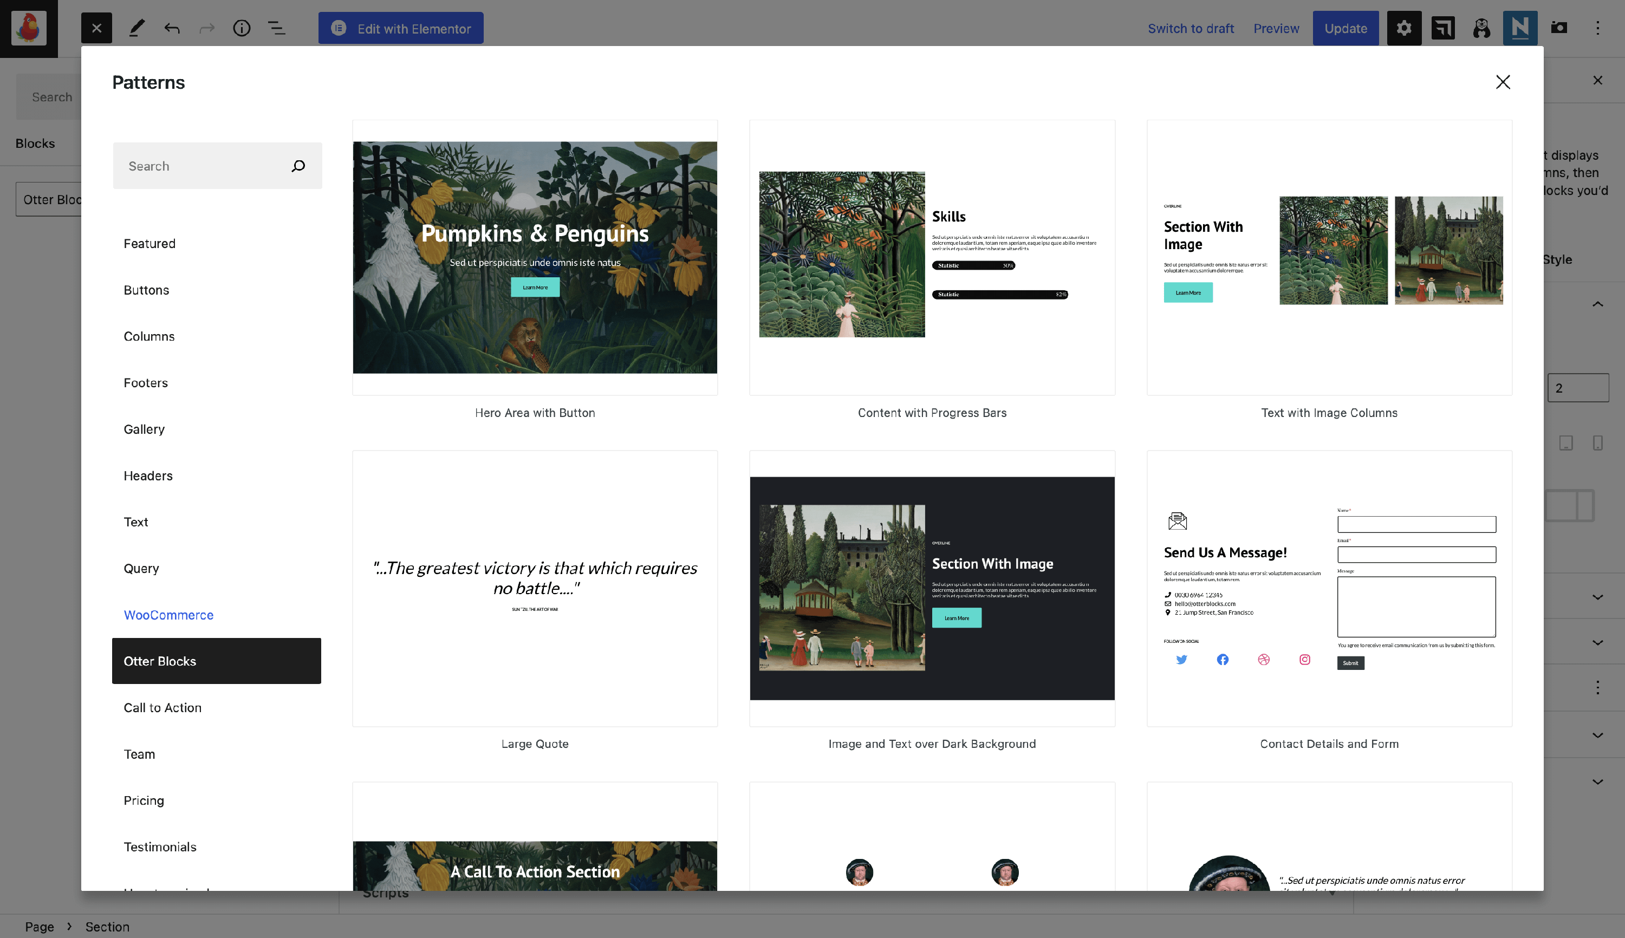The image size is (1625, 938).
Task: Close the Patterns dialog
Action: click(x=1503, y=82)
